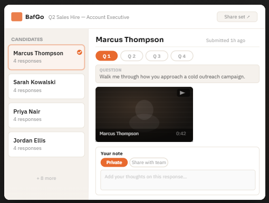Select the Sarah Kowalski candidate card
269x203 pixels.
point(46,86)
